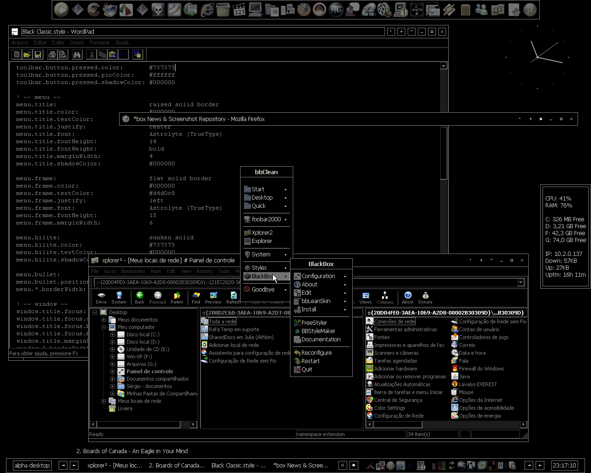This screenshot has height=473, width=591.
Task: Open the xplorer² address bar dropdown
Action: point(521,282)
